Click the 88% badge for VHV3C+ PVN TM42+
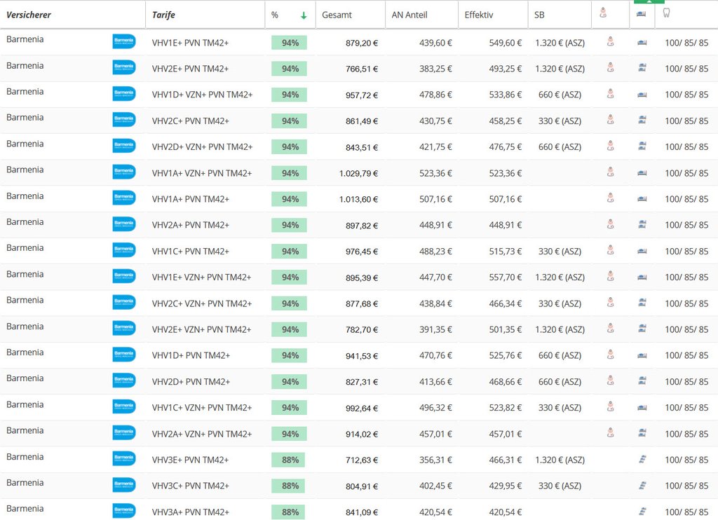Viewport: 718px width, 520px height. (x=289, y=486)
